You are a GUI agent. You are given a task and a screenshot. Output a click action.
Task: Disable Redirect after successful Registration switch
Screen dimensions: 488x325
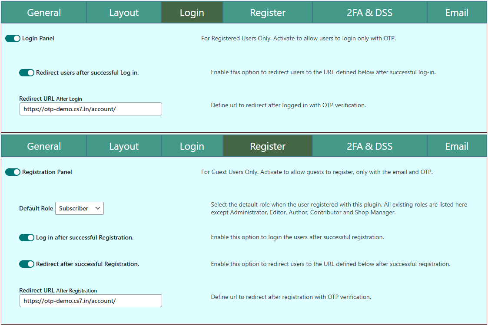pyautogui.click(x=27, y=264)
